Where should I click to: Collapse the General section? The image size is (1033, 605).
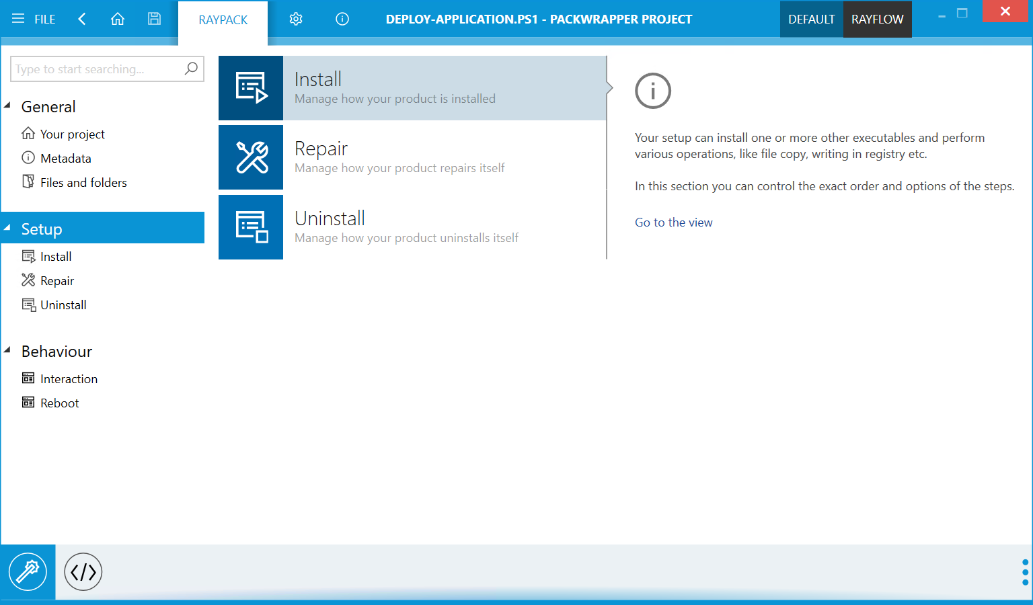(8, 106)
